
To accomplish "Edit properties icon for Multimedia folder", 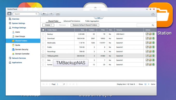I will 147,43.
